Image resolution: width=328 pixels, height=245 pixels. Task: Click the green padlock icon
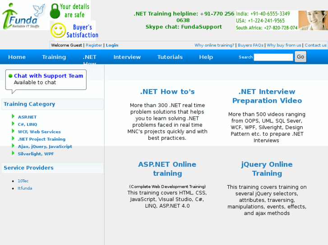click(x=55, y=11)
